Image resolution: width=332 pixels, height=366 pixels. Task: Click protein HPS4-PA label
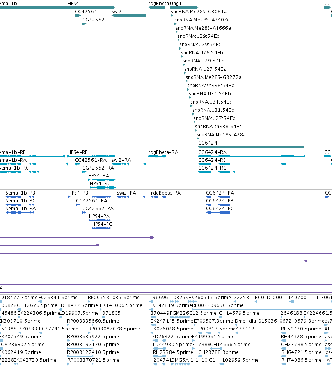[x=99, y=216]
